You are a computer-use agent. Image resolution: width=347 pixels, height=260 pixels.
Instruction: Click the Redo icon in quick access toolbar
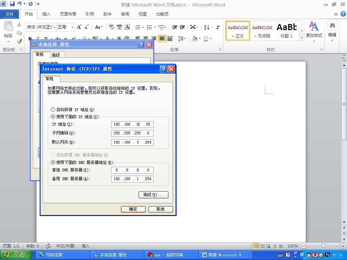click(30, 4)
